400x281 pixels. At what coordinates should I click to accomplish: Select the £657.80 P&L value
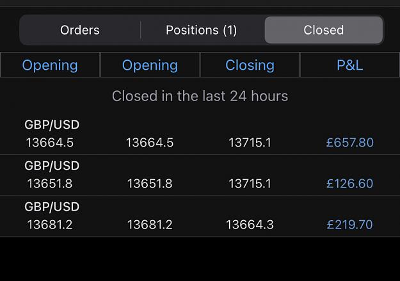click(349, 142)
